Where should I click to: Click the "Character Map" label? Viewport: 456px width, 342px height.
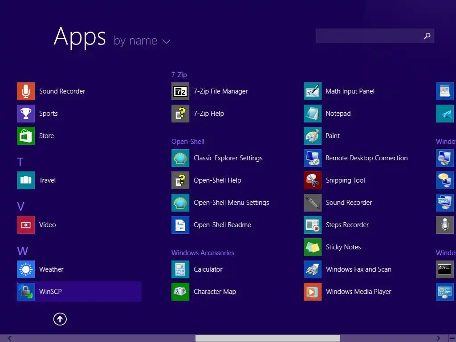click(x=215, y=292)
